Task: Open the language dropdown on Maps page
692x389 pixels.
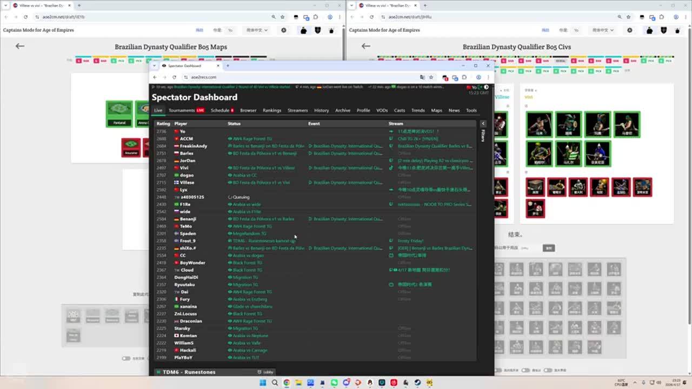Action: click(257, 30)
